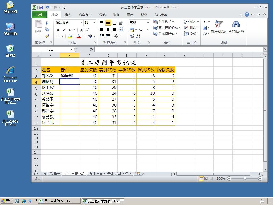The height and width of the screenshot is (205, 273).
Task: Open the Format cells (格式) dropdown
Action: pos(191,34)
